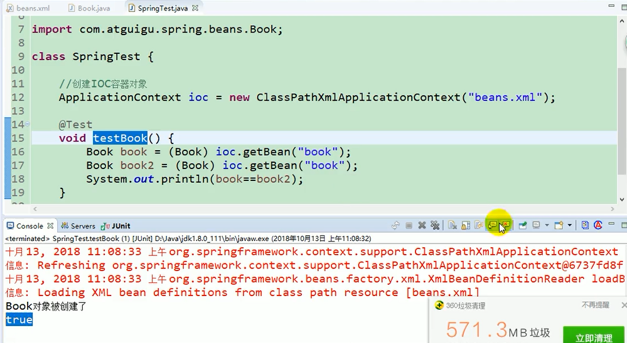Click System.out.println statement on line 18

coord(195,179)
